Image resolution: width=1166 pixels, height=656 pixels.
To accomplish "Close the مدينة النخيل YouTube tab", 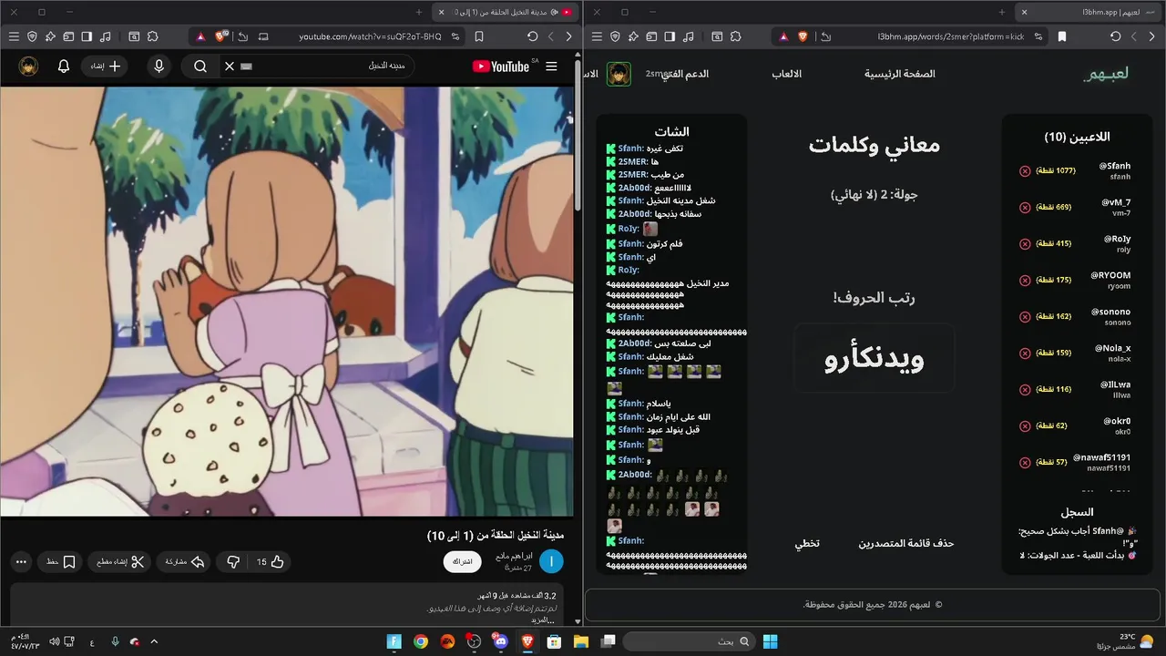I will coord(441,12).
